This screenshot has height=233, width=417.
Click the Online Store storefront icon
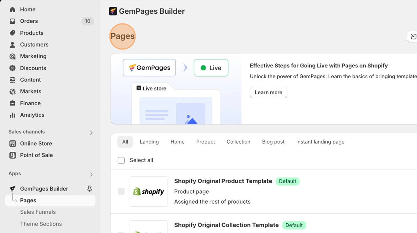[x=13, y=144]
